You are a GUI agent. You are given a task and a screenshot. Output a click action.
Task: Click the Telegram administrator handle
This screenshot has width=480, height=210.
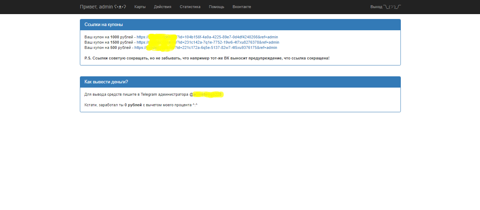207,94
